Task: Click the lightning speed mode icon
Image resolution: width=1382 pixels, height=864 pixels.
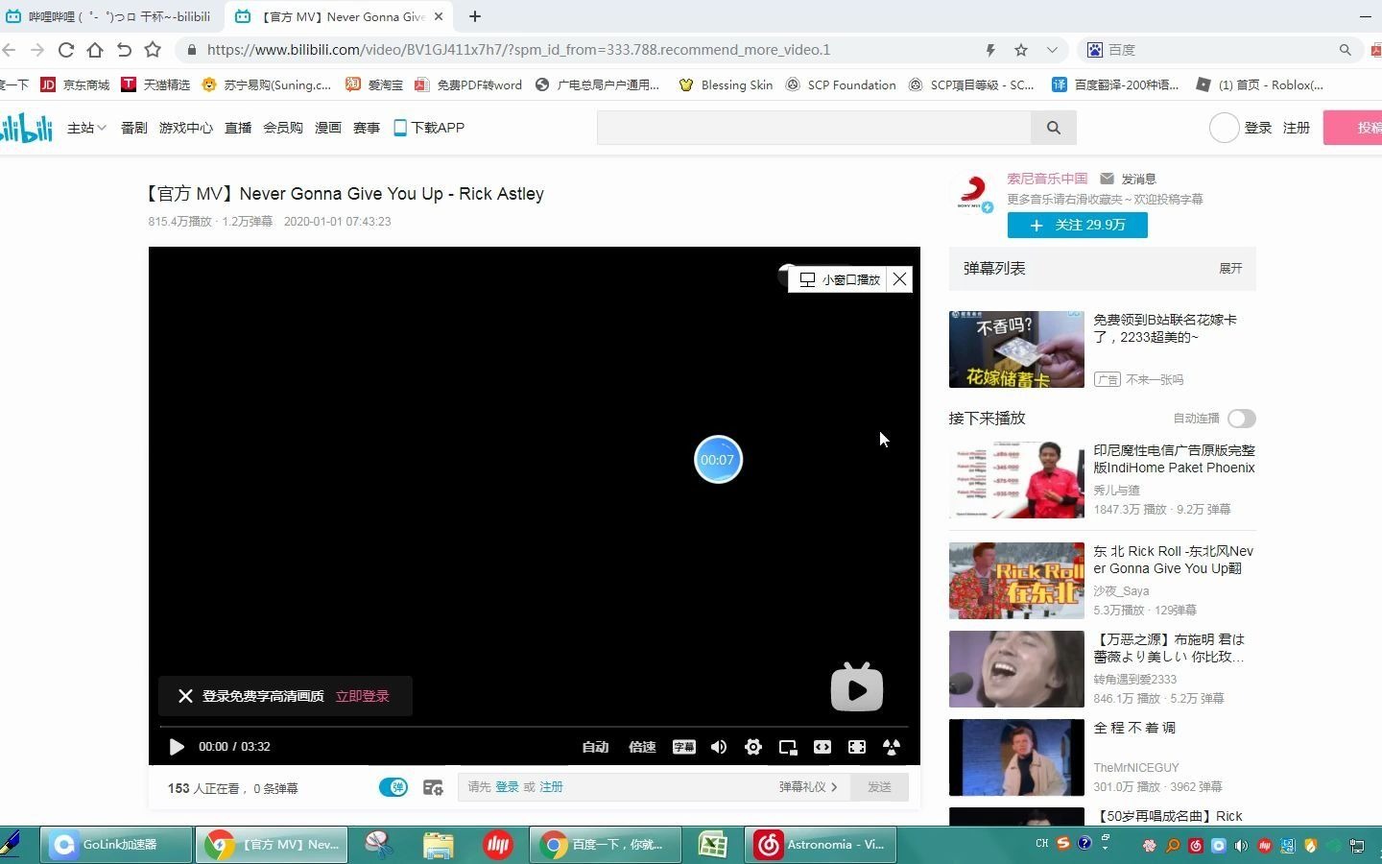Action: click(990, 50)
